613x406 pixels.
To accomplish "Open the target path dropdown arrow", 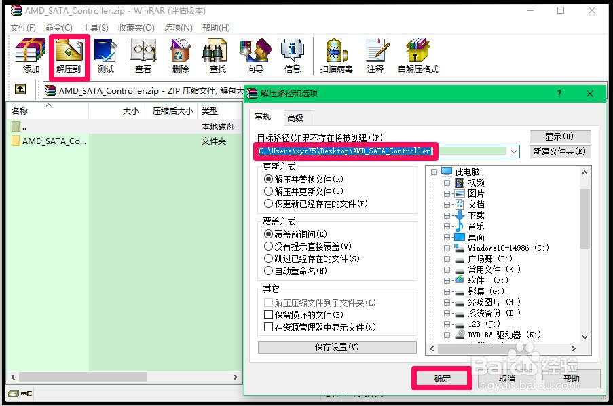I will (514, 151).
